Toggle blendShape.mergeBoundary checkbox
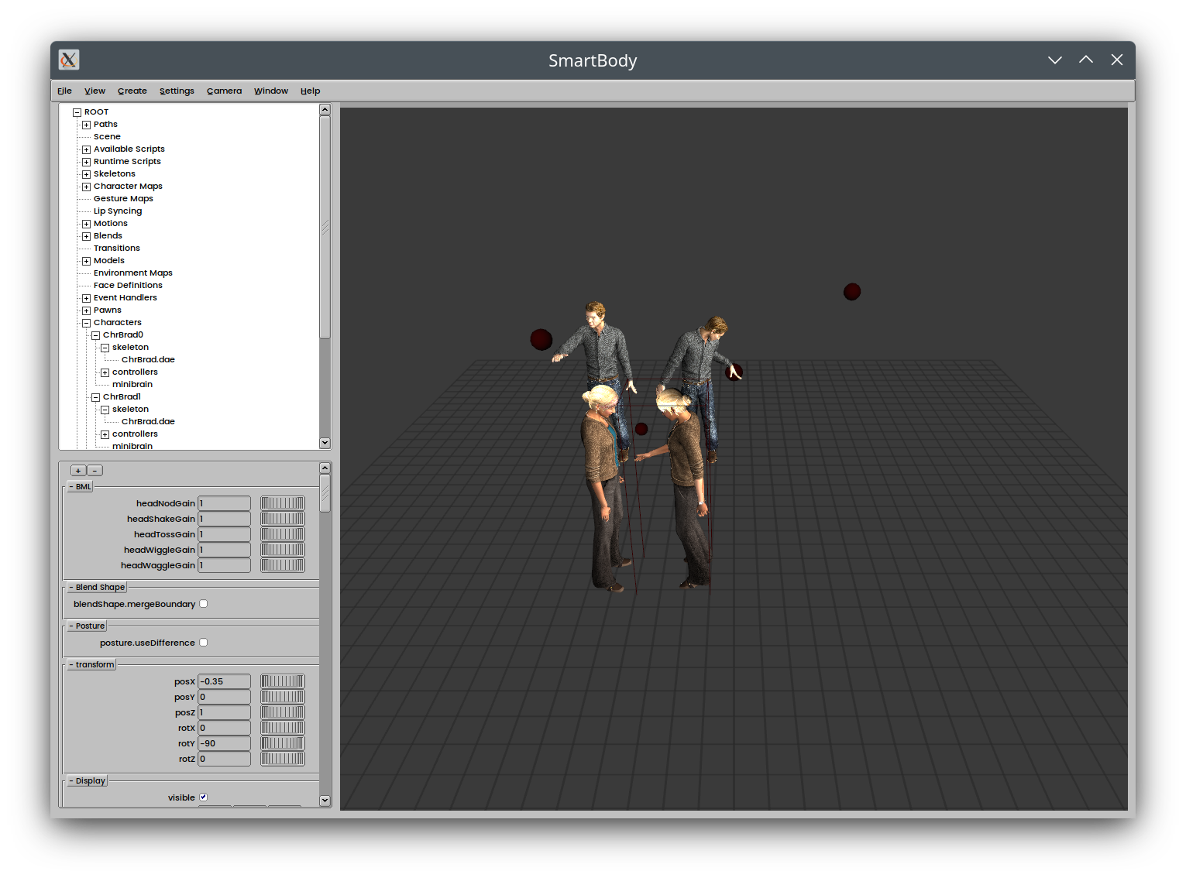This screenshot has width=1186, height=878. coord(204,604)
